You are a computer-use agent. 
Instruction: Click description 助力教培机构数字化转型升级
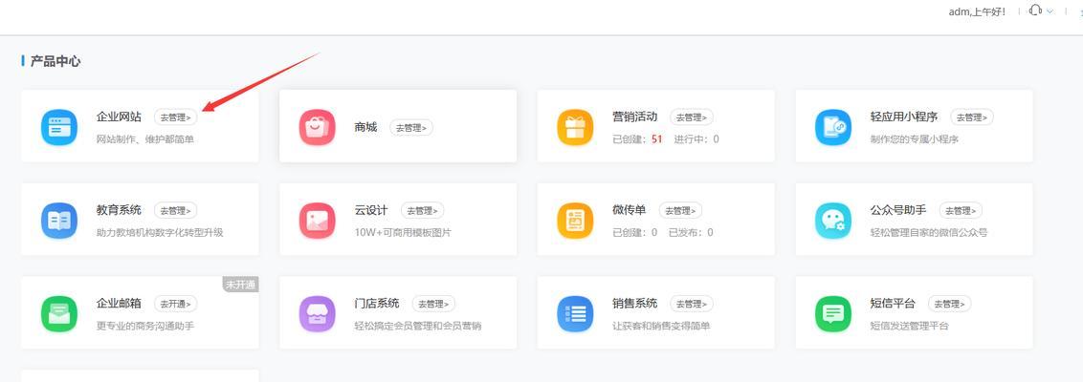160,232
